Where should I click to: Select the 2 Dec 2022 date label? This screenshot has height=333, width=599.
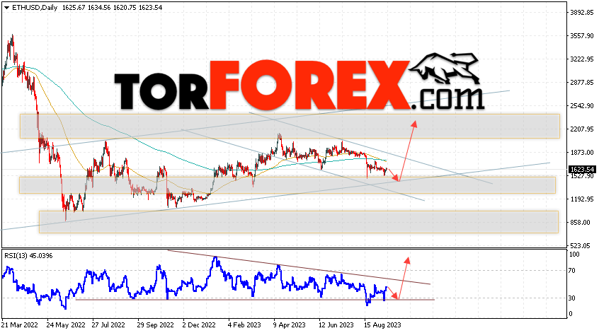(199, 325)
